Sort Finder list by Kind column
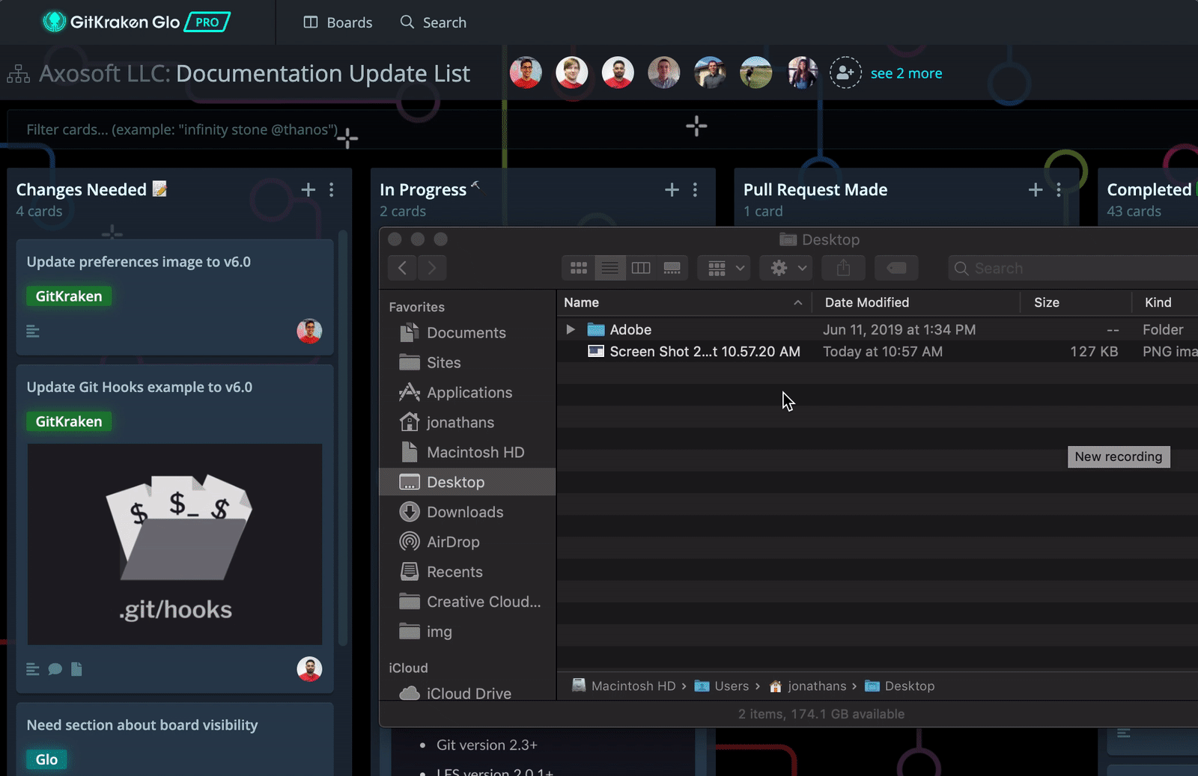The image size is (1198, 776). [1165, 302]
